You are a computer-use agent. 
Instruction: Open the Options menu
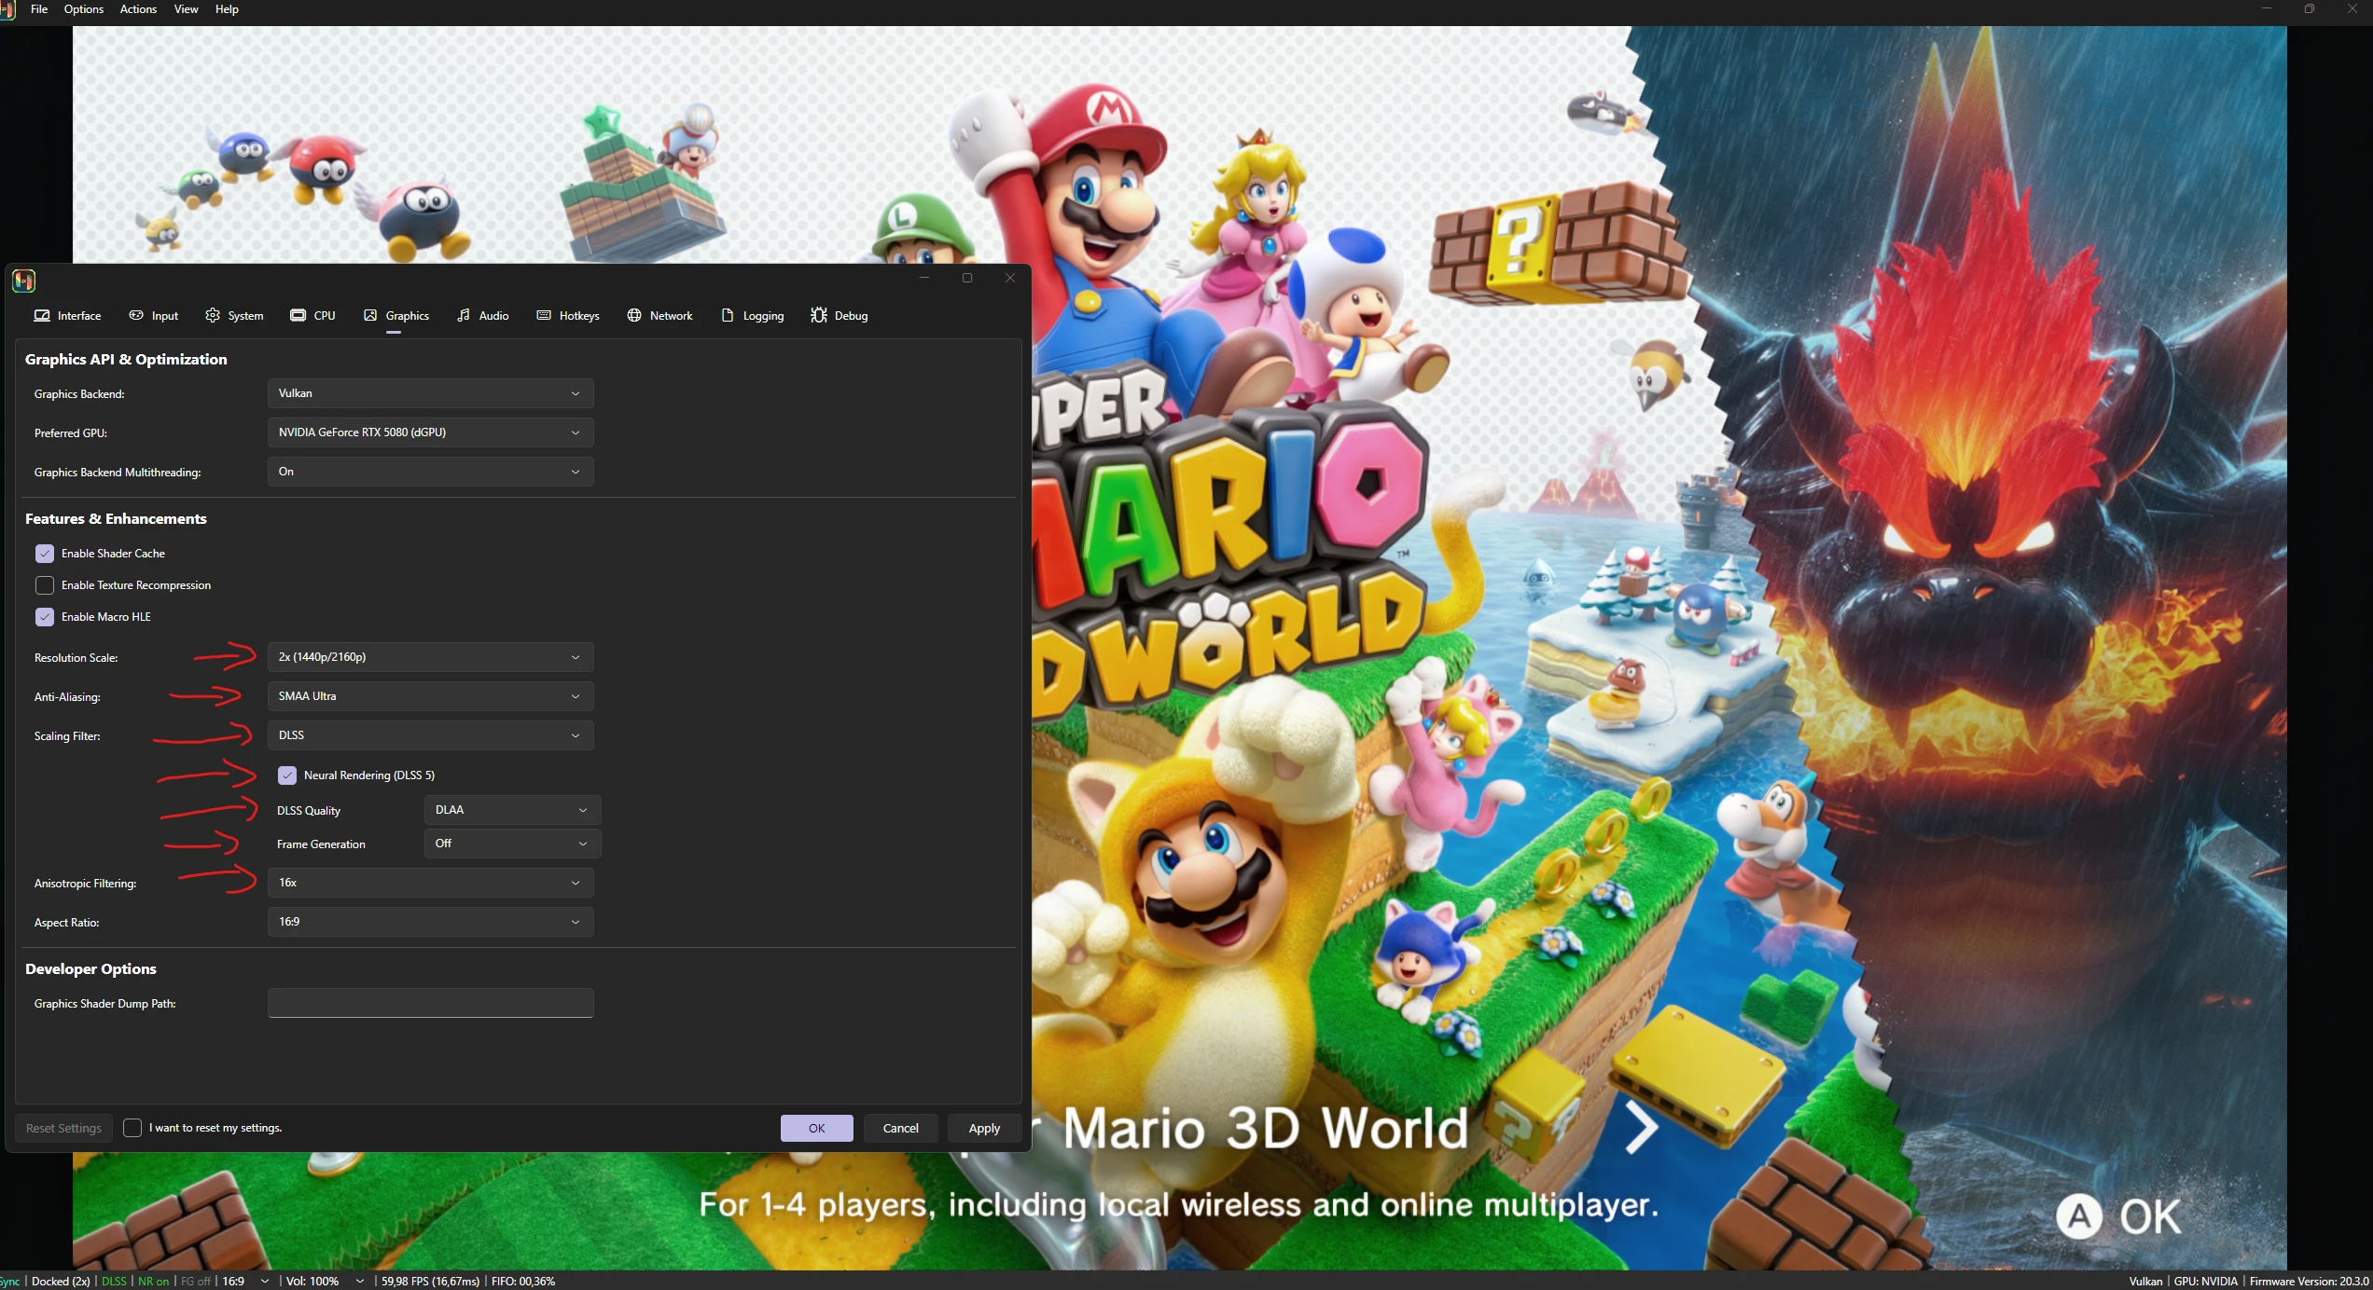[x=84, y=9]
